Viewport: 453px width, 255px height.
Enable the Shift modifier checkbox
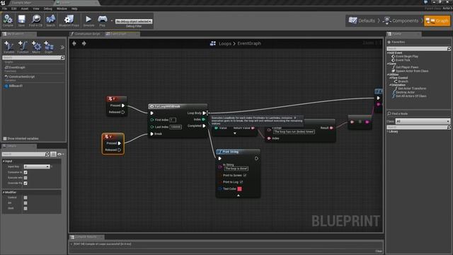click(x=25, y=208)
